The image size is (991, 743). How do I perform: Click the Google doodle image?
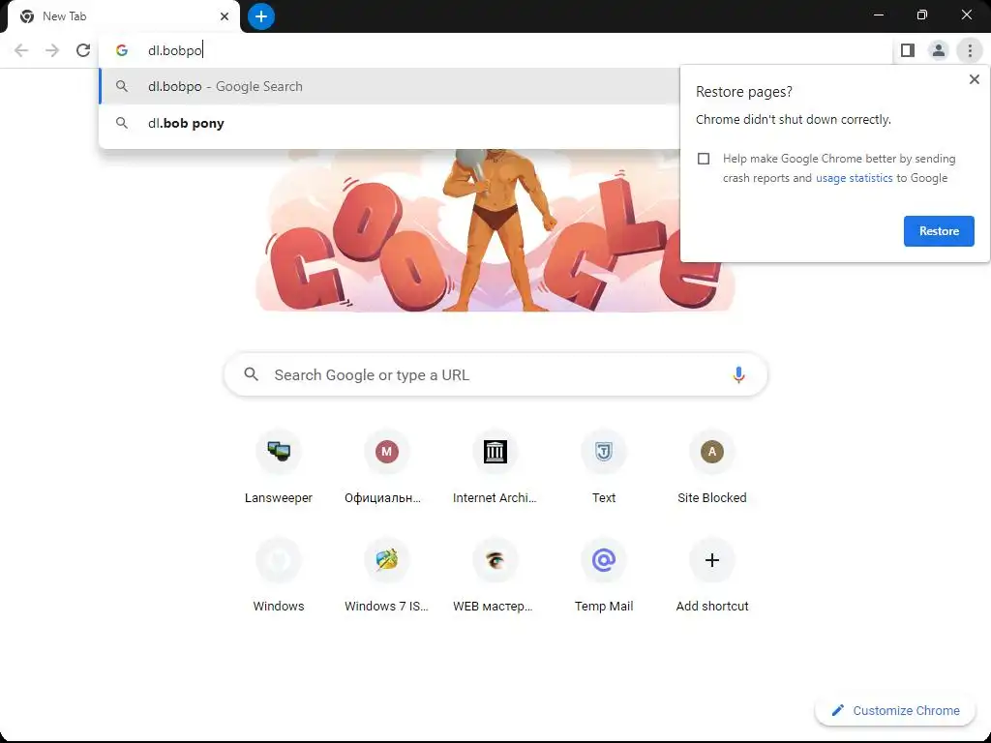(x=495, y=230)
